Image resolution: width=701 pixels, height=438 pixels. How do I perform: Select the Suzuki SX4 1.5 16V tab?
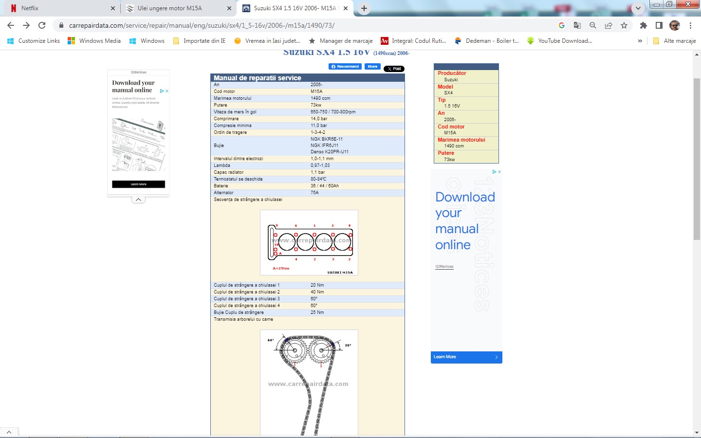coord(295,8)
